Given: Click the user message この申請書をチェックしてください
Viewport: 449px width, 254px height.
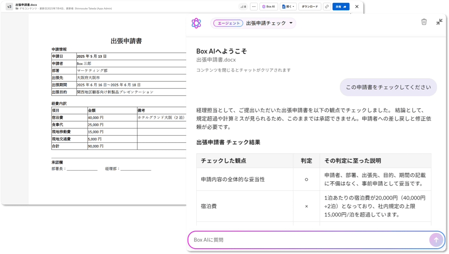Looking at the screenshot, I should 388,88.
